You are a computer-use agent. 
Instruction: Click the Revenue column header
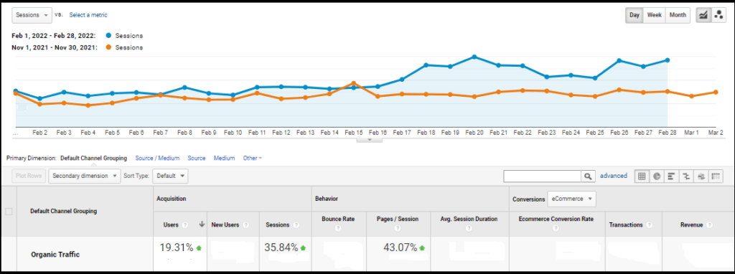coord(691,225)
